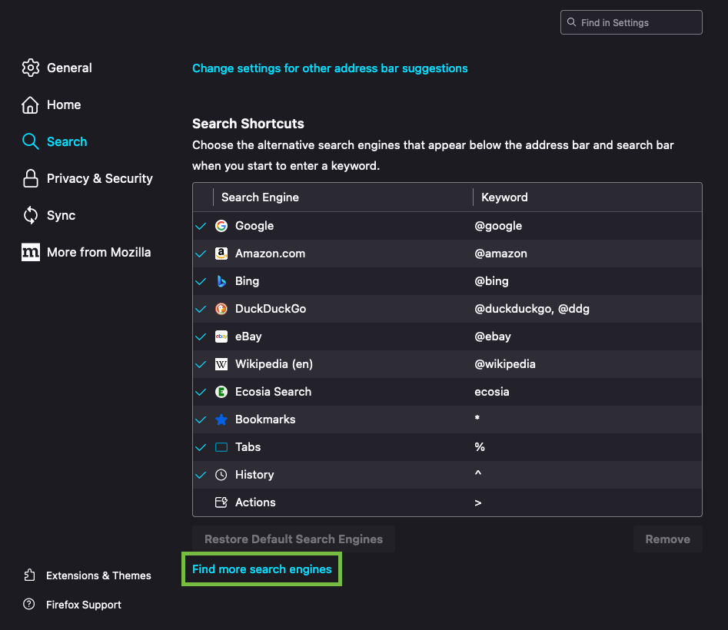Sort by the Keyword column header

(x=504, y=197)
